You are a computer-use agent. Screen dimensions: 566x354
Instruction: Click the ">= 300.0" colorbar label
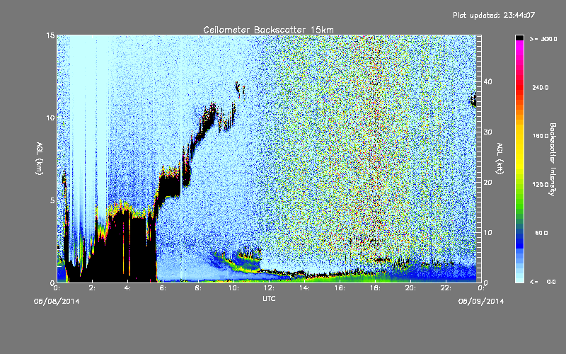pyautogui.click(x=543, y=39)
